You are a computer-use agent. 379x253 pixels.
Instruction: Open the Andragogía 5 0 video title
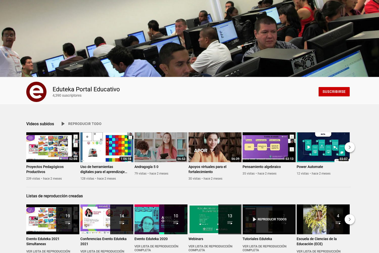click(146, 167)
